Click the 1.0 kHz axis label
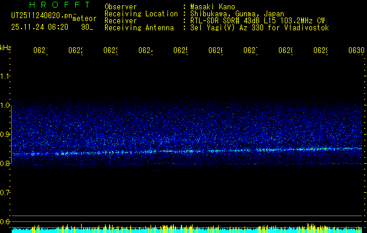This screenshot has width=367, height=233. 5,105
